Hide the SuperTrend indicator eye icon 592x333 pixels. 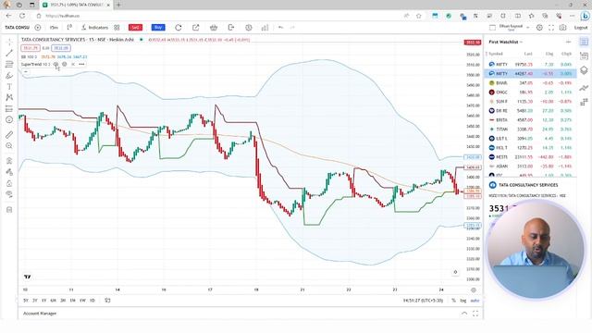[x=55, y=64]
